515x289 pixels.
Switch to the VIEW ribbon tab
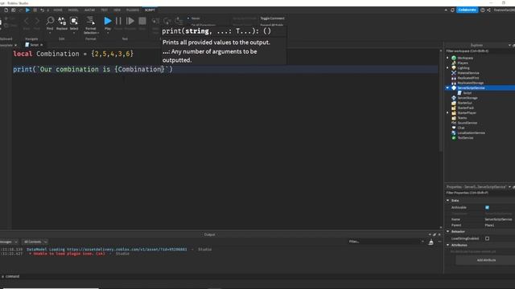[117, 10]
